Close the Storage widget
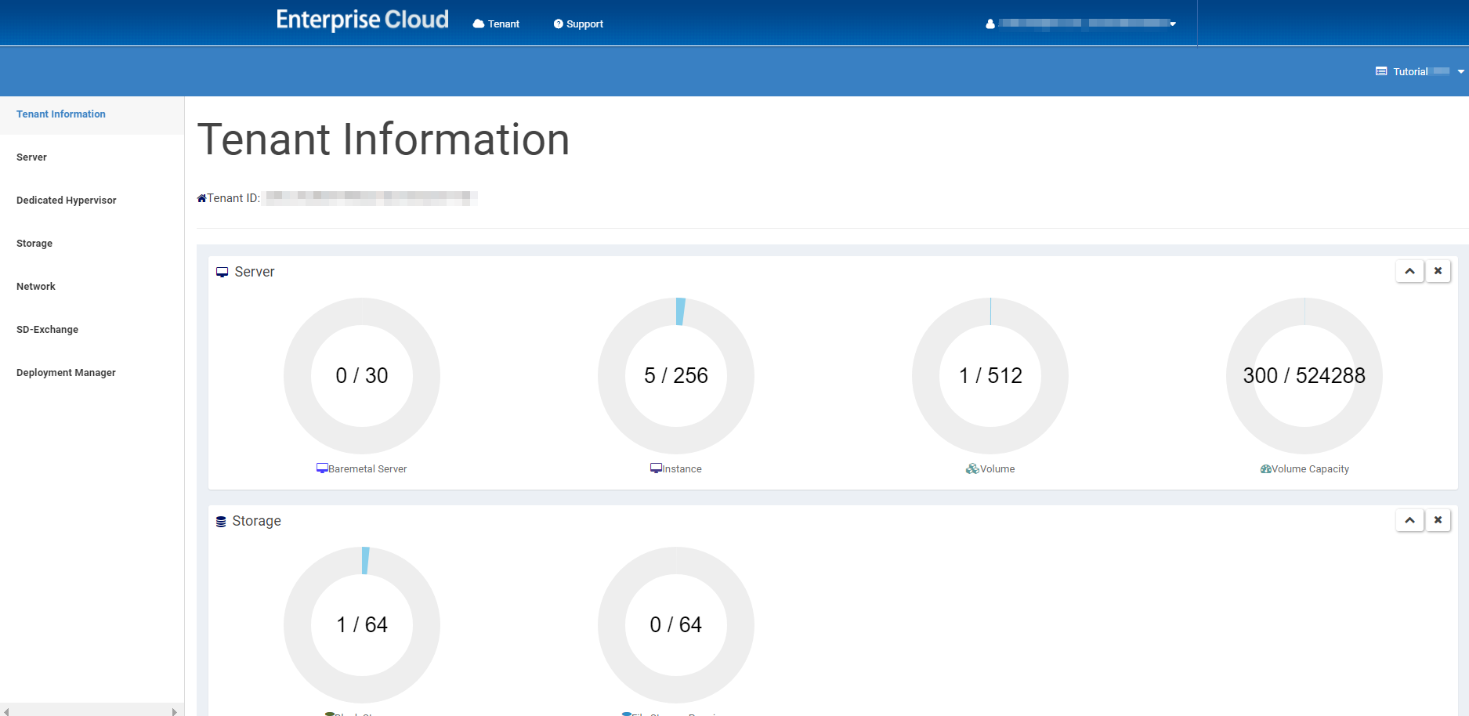This screenshot has width=1469, height=716. (1438, 519)
